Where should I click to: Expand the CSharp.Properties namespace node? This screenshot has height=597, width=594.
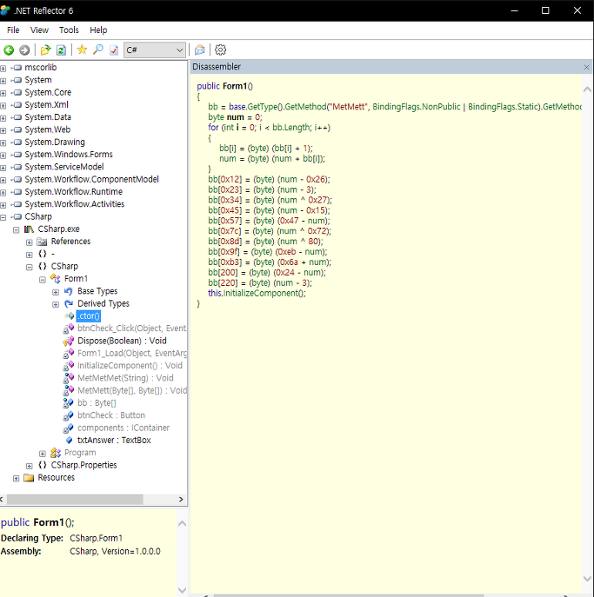coord(30,466)
